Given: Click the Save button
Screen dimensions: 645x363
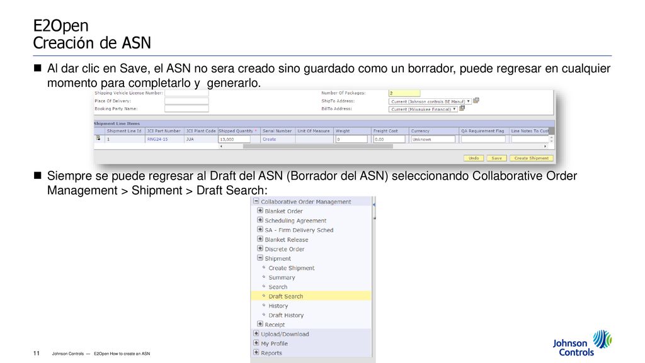Looking at the screenshot, I should pyautogui.click(x=496, y=158).
